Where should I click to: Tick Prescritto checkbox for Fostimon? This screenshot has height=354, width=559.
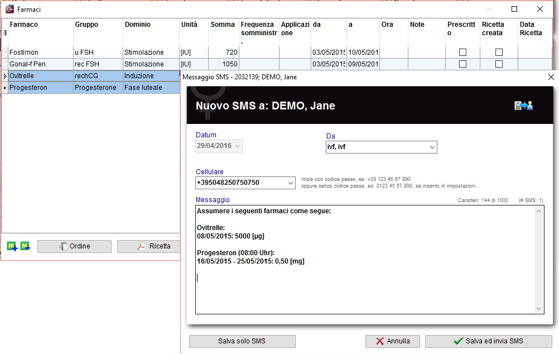click(462, 52)
